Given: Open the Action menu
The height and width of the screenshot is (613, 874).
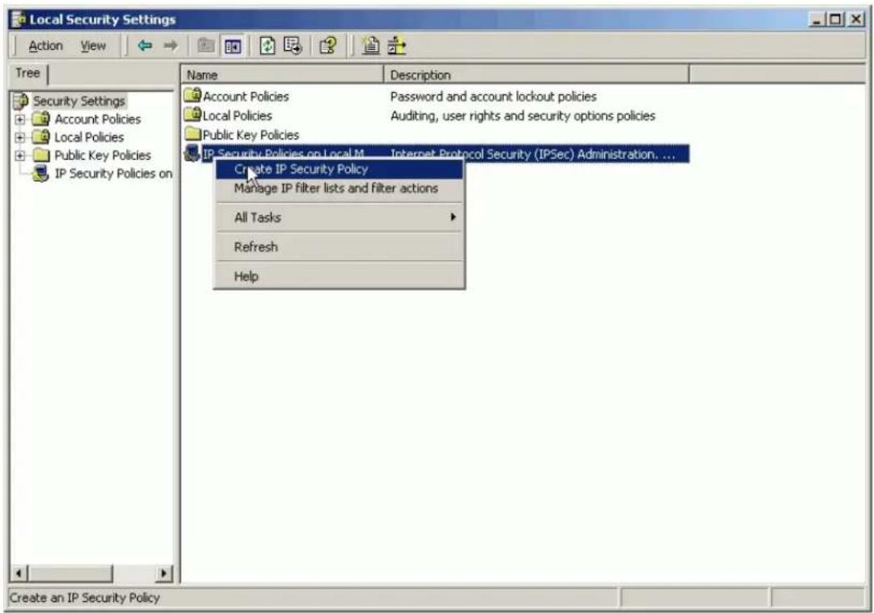Looking at the screenshot, I should click(46, 46).
